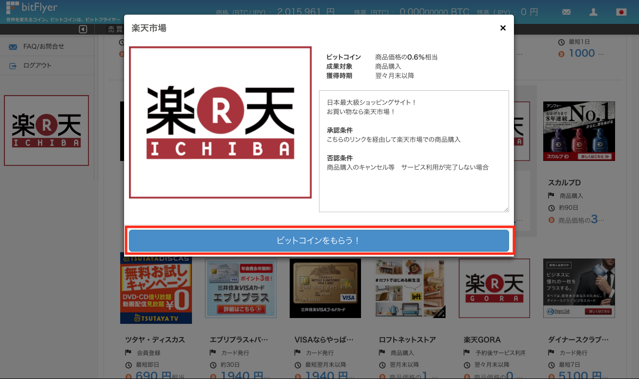The height and width of the screenshot is (379, 639).
Task: Click the 楽天市場 dialog title text
Action: (x=149, y=28)
